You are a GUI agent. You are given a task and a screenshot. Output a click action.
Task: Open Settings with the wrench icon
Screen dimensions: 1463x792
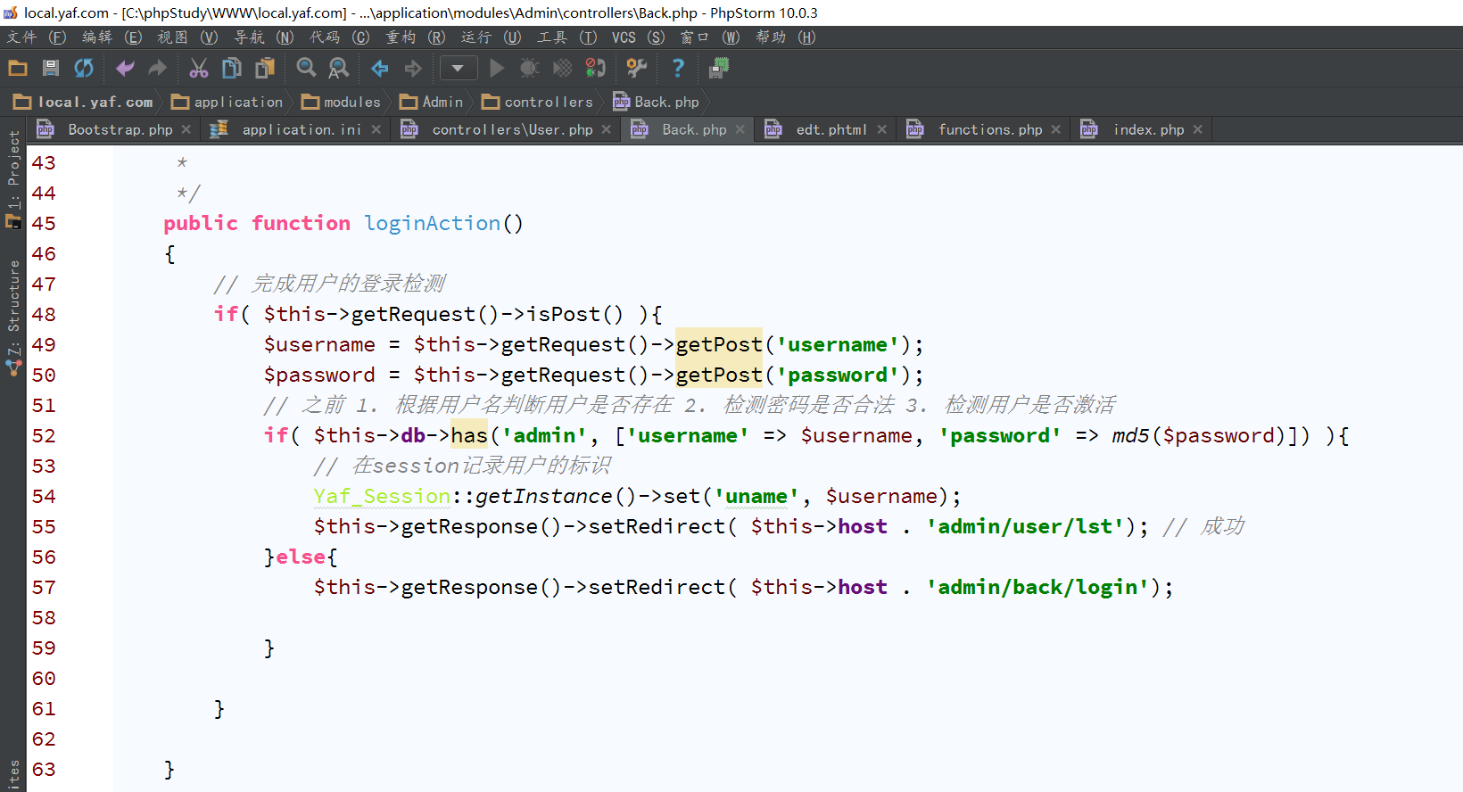pos(636,68)
